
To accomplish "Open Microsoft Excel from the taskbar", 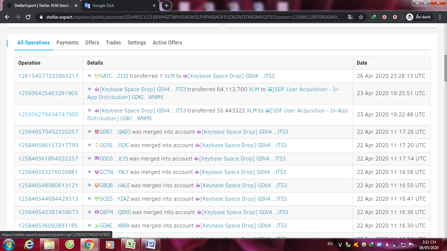I will [130, 244].
